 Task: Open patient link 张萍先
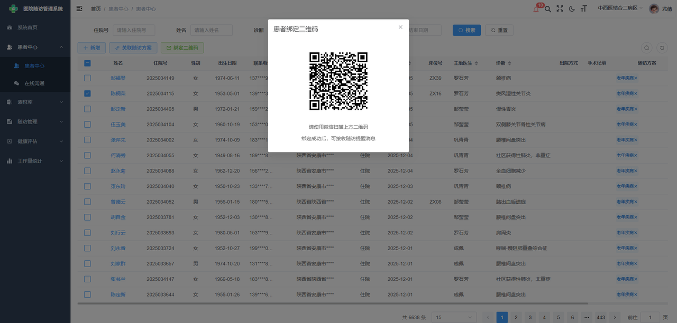pos(118,140)
